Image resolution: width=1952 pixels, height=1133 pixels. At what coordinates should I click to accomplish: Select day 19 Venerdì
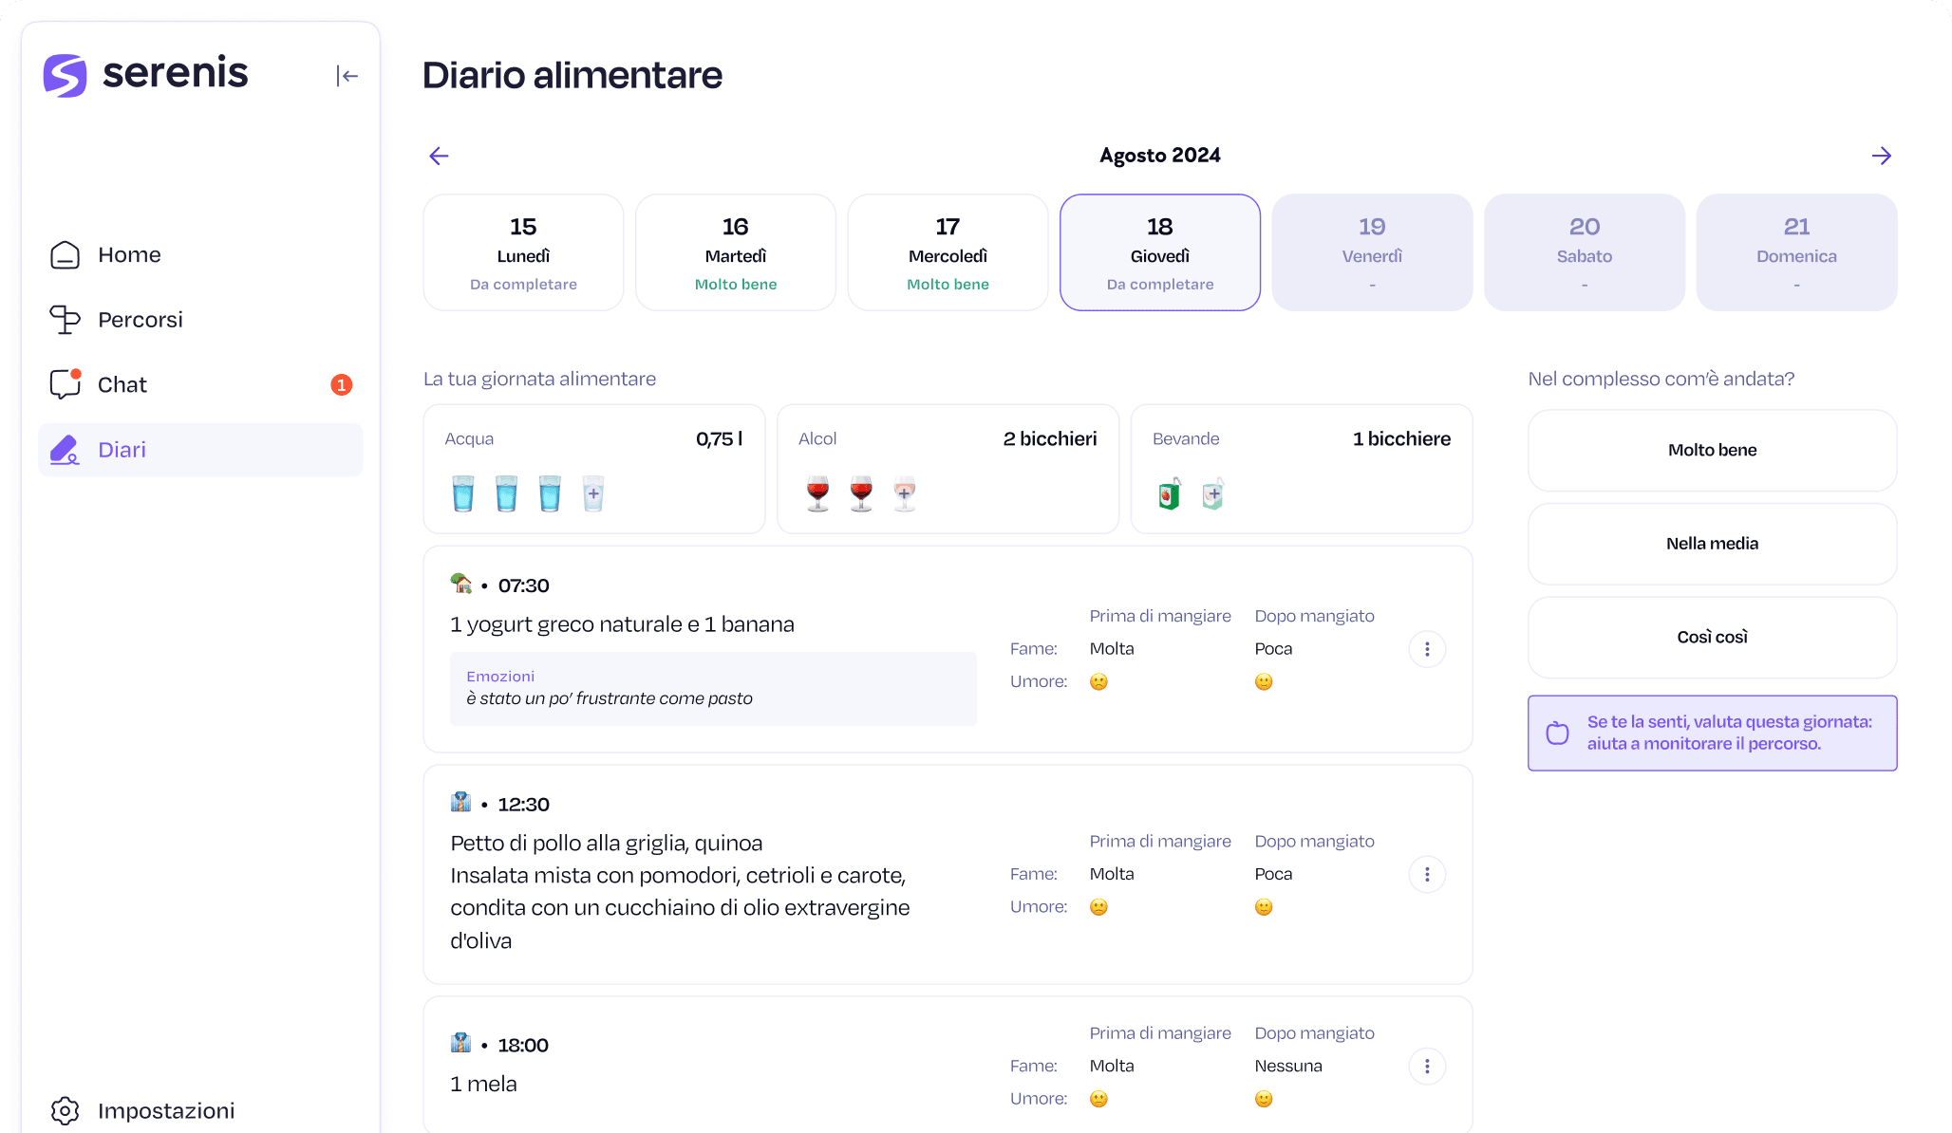(1372, 252)
